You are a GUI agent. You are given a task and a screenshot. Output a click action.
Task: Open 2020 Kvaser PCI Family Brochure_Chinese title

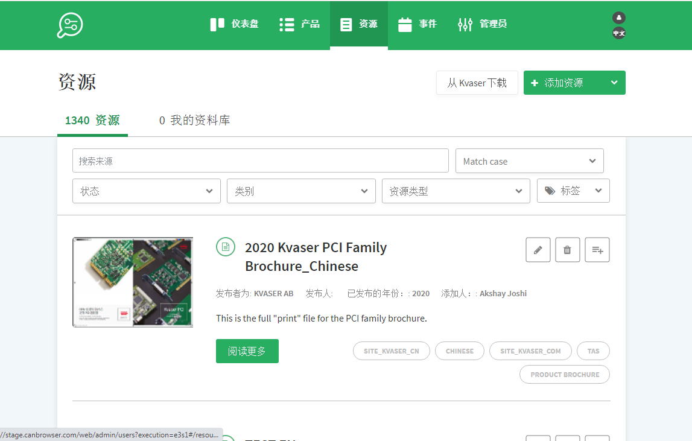[x=316, y=257]
